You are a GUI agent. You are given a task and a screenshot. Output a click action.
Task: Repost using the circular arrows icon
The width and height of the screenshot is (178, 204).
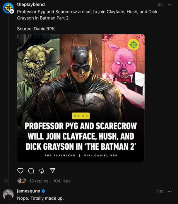tap(42, 171)
